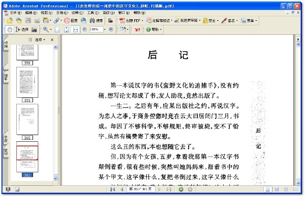Open the zoom percentage dropdown arrow

click(x=105, y=29)
